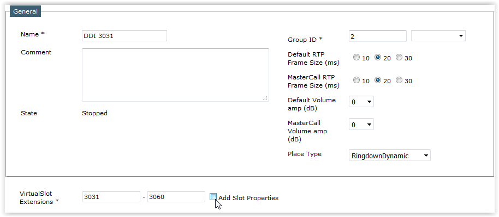The width and height of the screenshot is (499, 217).
Task: Select 30 ms Default RTP Frame Size
Action: pyautogui.click(x=399, y=58)
